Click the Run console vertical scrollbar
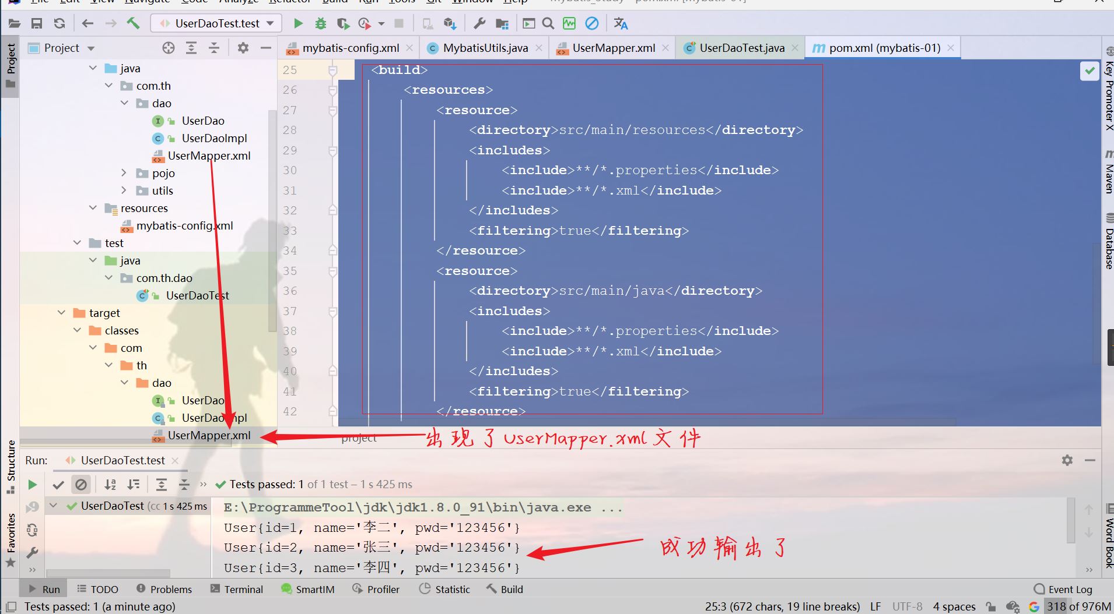 coord(1070,520)
